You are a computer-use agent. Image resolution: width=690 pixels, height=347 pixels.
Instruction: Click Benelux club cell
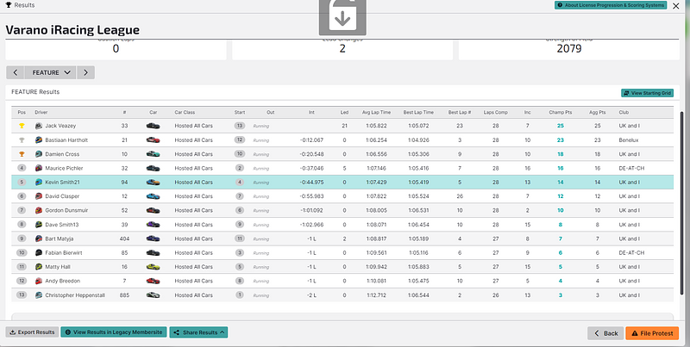[629, 140]
